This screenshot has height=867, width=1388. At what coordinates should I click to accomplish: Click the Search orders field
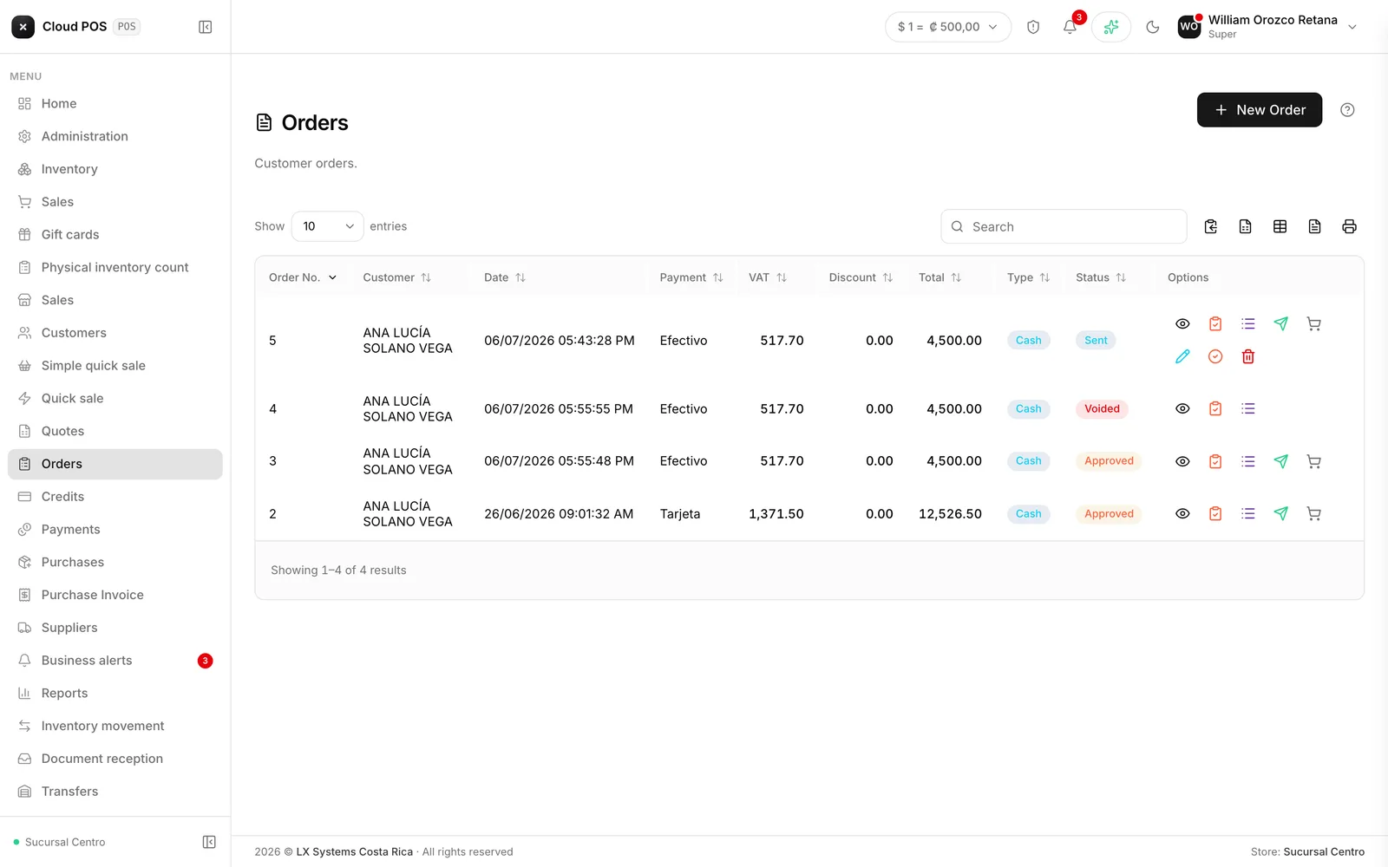(x=1064, y=226)
